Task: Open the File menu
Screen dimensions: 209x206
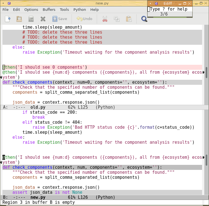Action: (x=6, y=9)
